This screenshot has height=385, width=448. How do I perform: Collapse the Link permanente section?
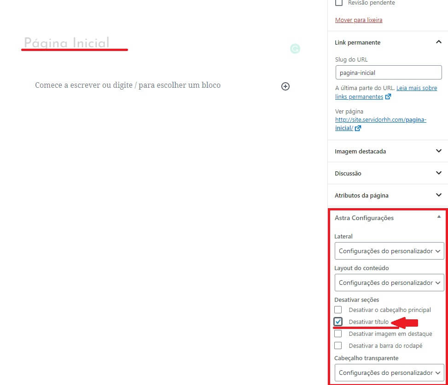tap(438, 42)
